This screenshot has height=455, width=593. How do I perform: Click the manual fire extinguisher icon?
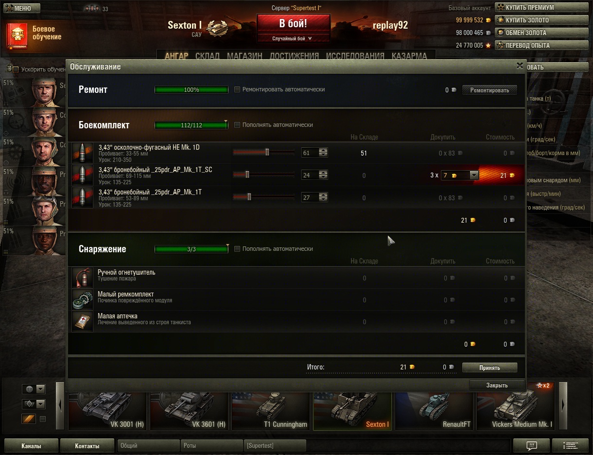[x=82, y=278]
